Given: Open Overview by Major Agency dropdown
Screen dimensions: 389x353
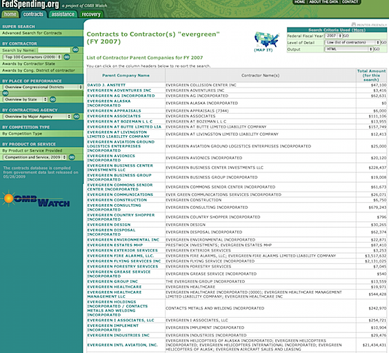Looking at the screenshot, I should coord(37,117).
